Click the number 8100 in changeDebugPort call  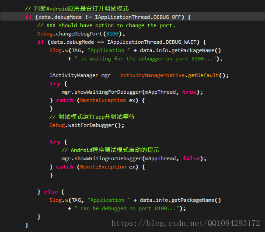click(x=112, y=34)
